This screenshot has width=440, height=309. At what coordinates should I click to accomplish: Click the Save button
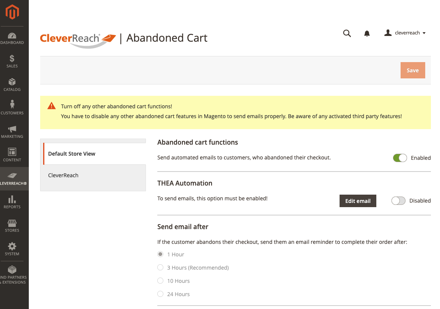(412, 70)
